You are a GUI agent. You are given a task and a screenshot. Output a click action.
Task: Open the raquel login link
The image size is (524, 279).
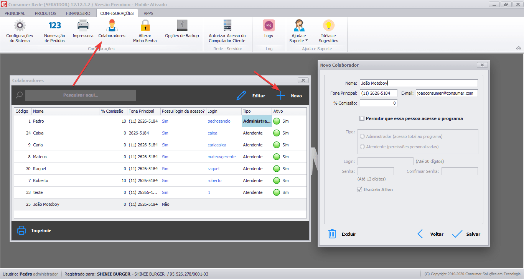[213, 169]
